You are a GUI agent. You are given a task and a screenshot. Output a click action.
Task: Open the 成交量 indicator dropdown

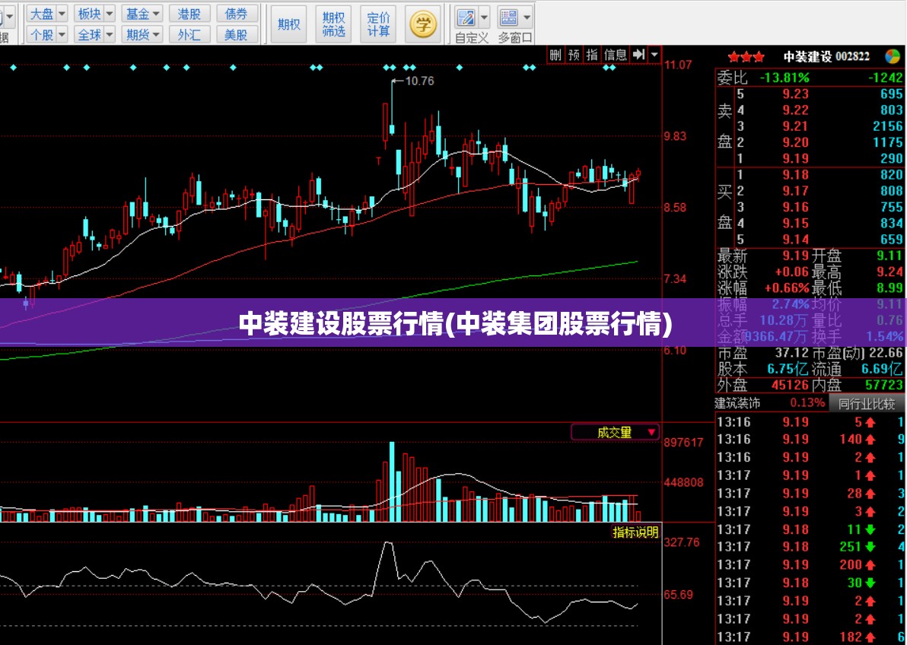click(615, 432)
